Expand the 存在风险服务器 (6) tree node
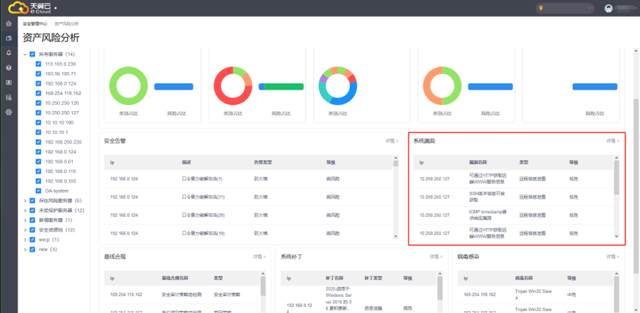The height and width of the screenshot is (313, 640). click(25, 201)
